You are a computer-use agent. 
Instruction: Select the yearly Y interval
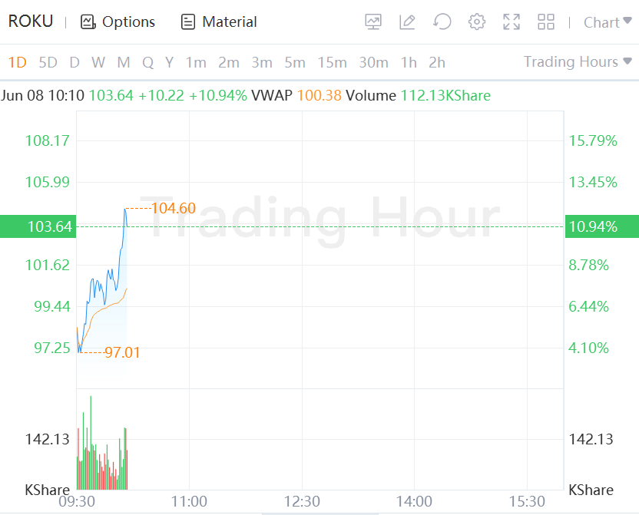[x=169, y=62]
